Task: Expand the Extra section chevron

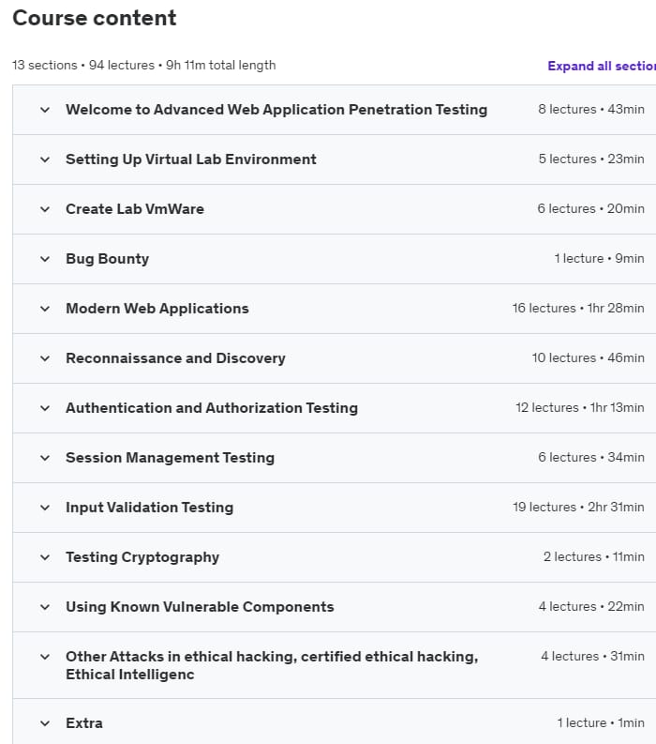Action: pyautogui.click(x=45, y=724)
